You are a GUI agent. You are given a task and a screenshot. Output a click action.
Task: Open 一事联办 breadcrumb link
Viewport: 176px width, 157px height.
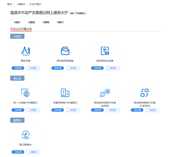point(21,4)
